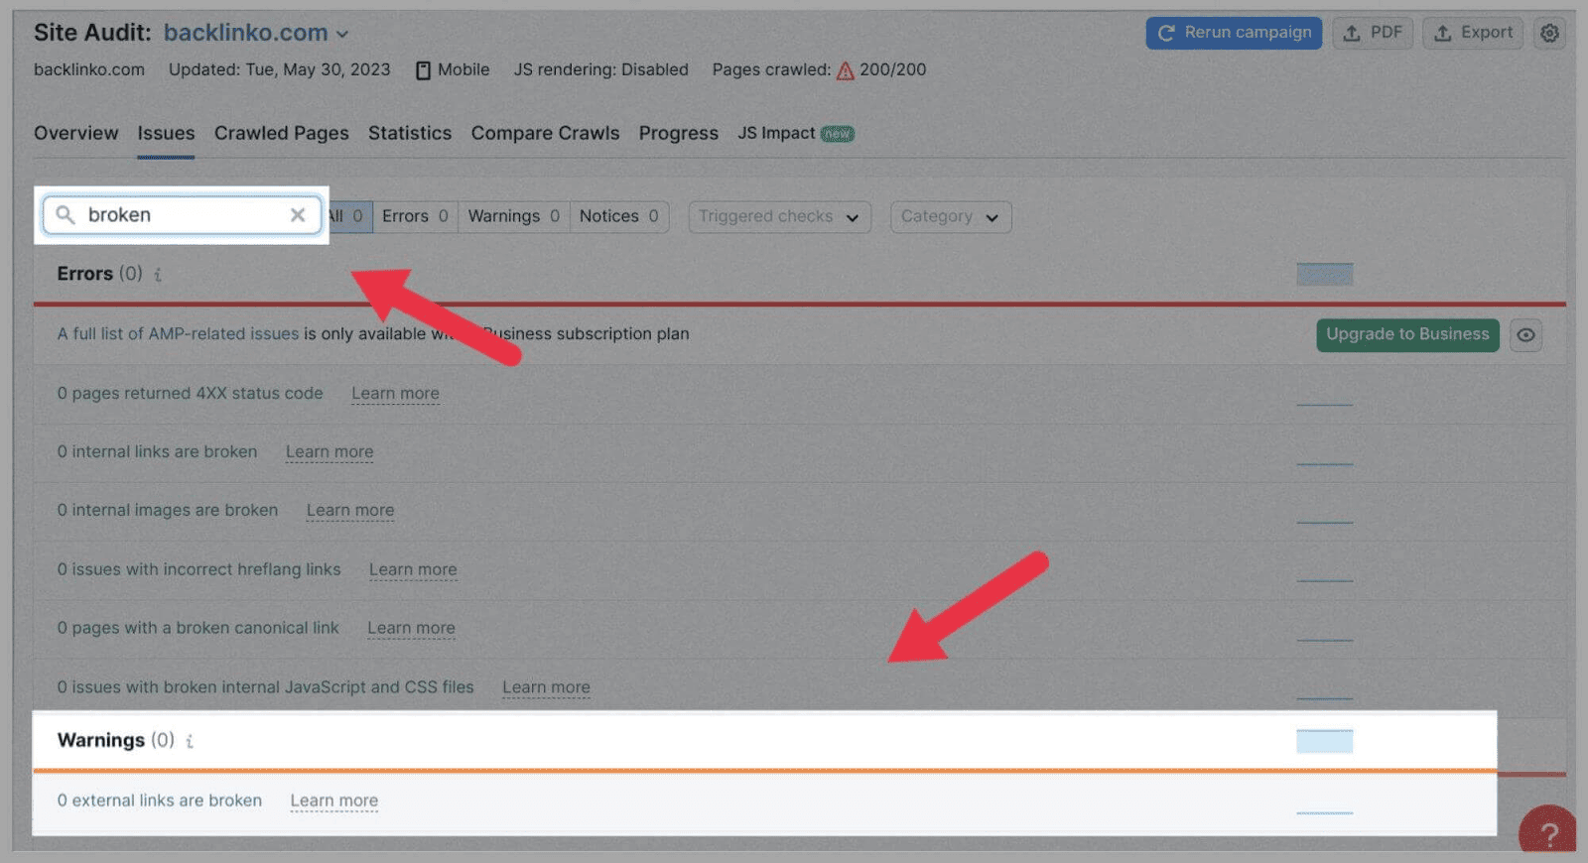Image resolution: width=1588 pixels, height=863 pixels.
Task: Learn more about broken internal images
Action: click(x=350, y=511)
